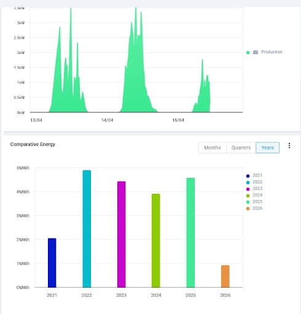Viewport: 301px width, 314px height.
Task: Click the 2023 x-axis label
Action: point(121,295)
